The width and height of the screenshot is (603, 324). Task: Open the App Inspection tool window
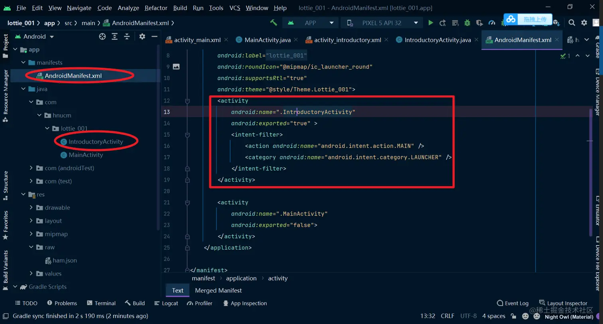point(245,303)
